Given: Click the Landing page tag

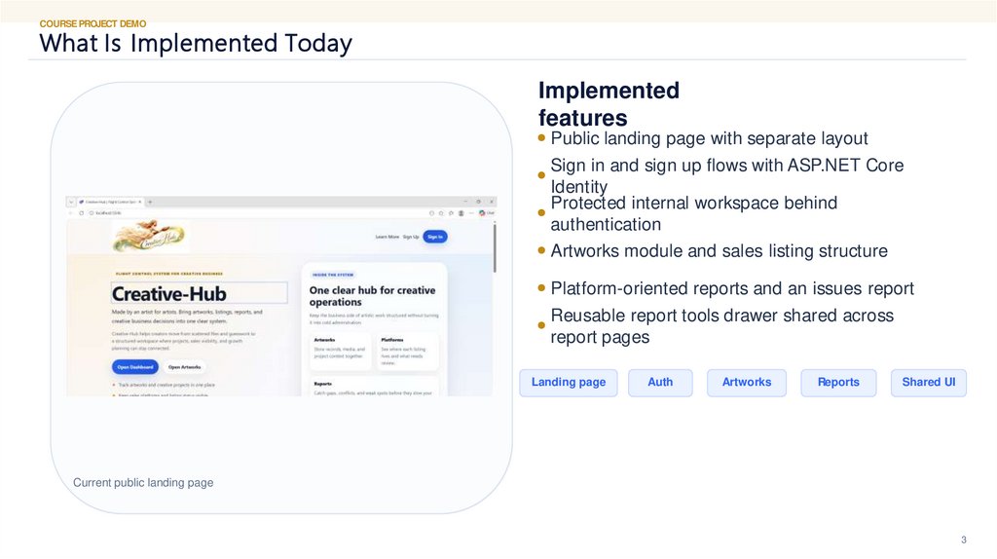Looking at the screenshot, I should click(x=569, y=383).
